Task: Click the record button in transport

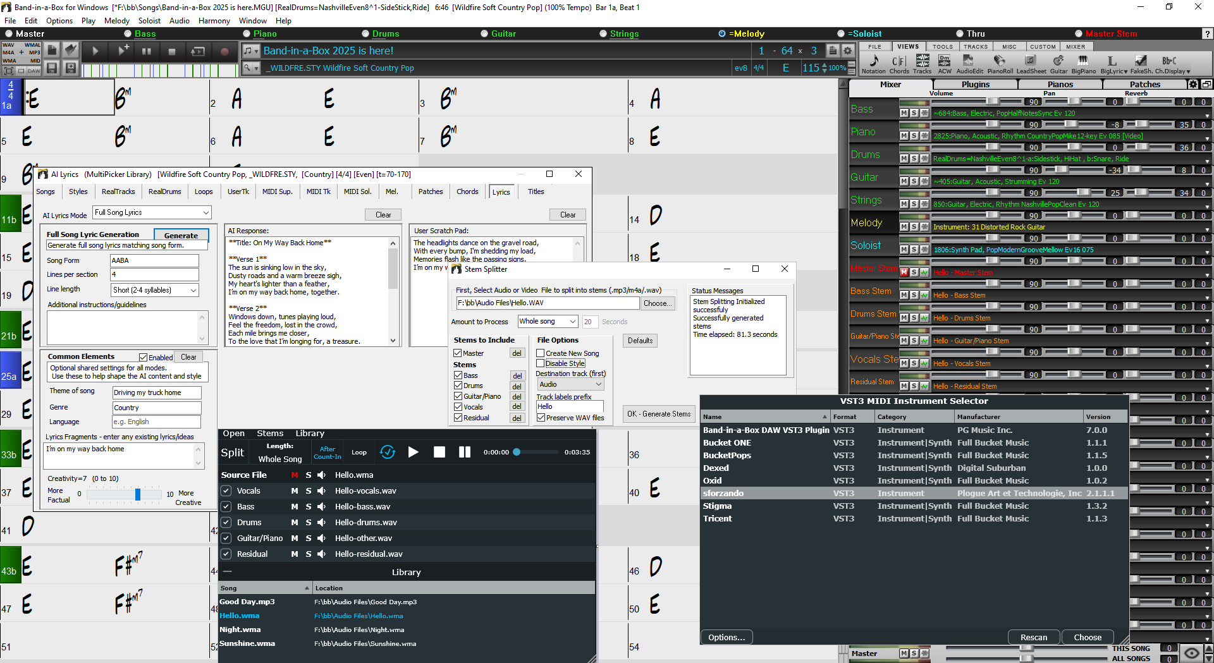Action: [x=224, y=51]
